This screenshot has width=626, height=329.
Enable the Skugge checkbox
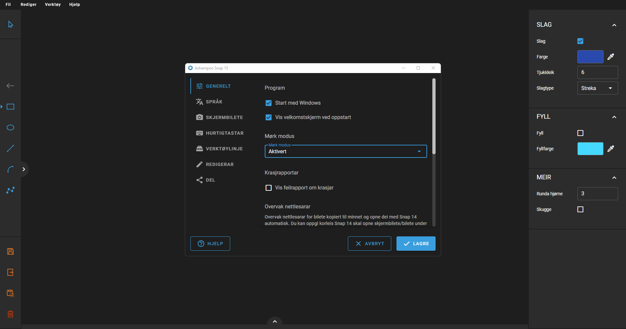pos(580,209)
